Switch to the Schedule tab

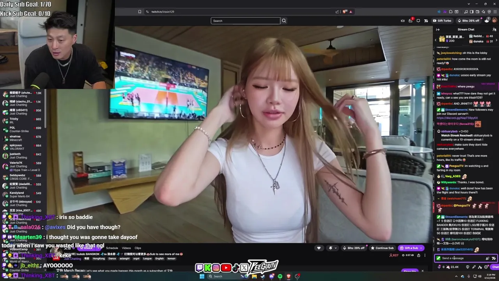[112, 248]
